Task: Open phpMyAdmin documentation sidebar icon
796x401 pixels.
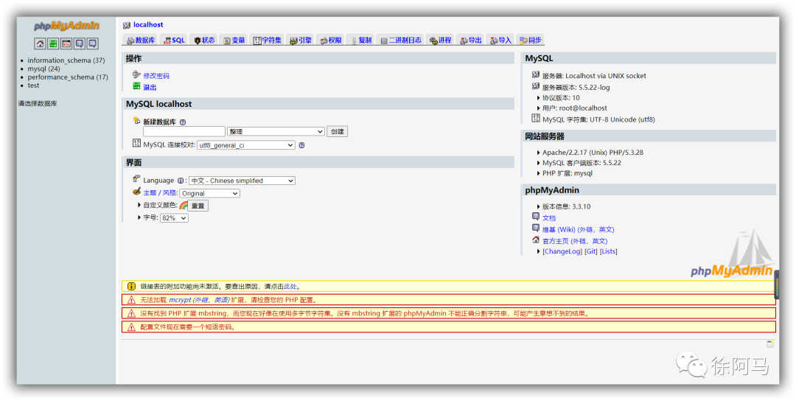Action: click(80, 43)
